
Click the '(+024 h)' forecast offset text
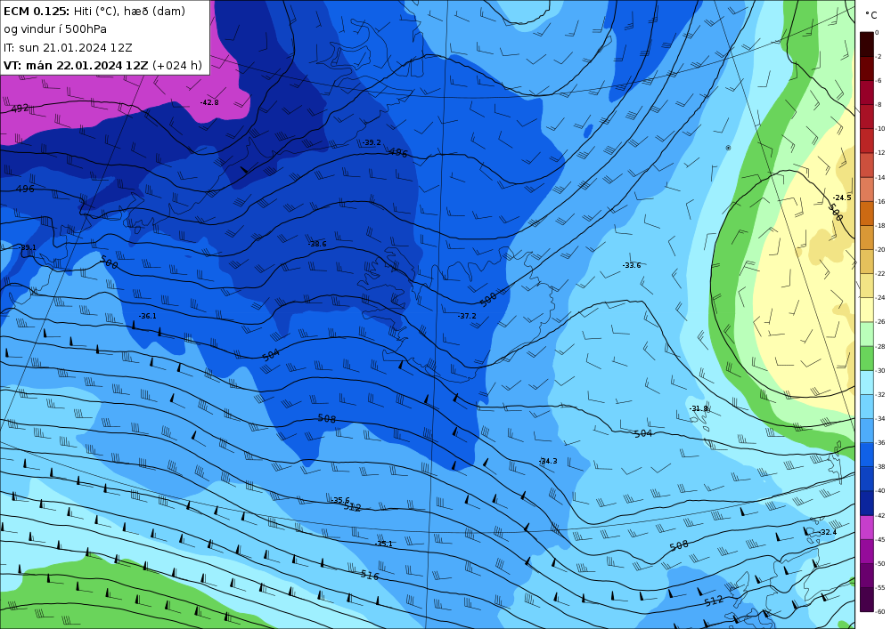pyautogui.click(x=177, y=65)
